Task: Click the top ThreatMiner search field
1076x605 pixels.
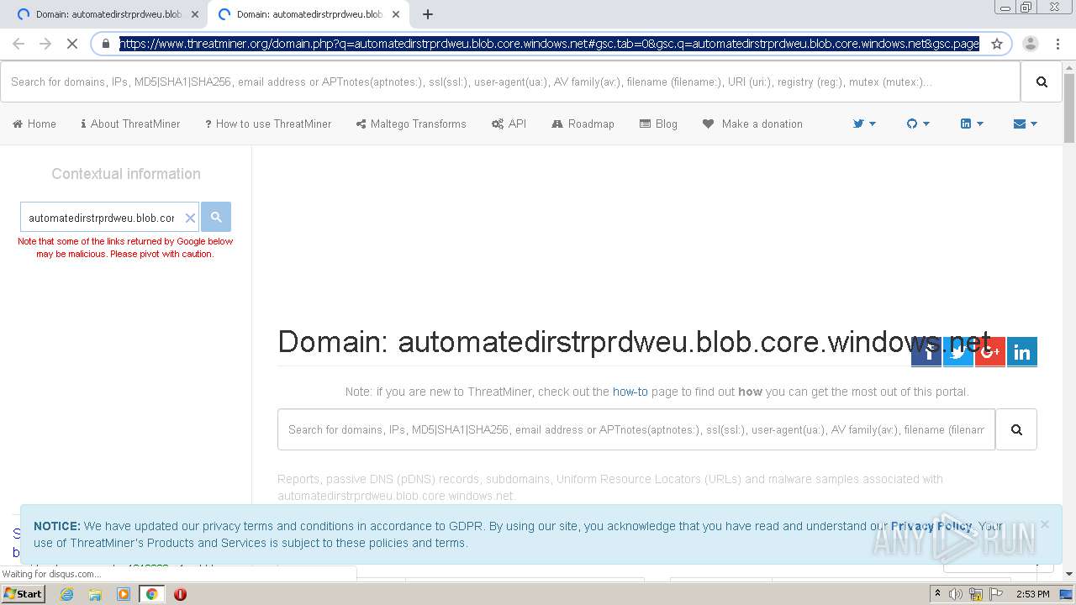Action: [510, 82]
